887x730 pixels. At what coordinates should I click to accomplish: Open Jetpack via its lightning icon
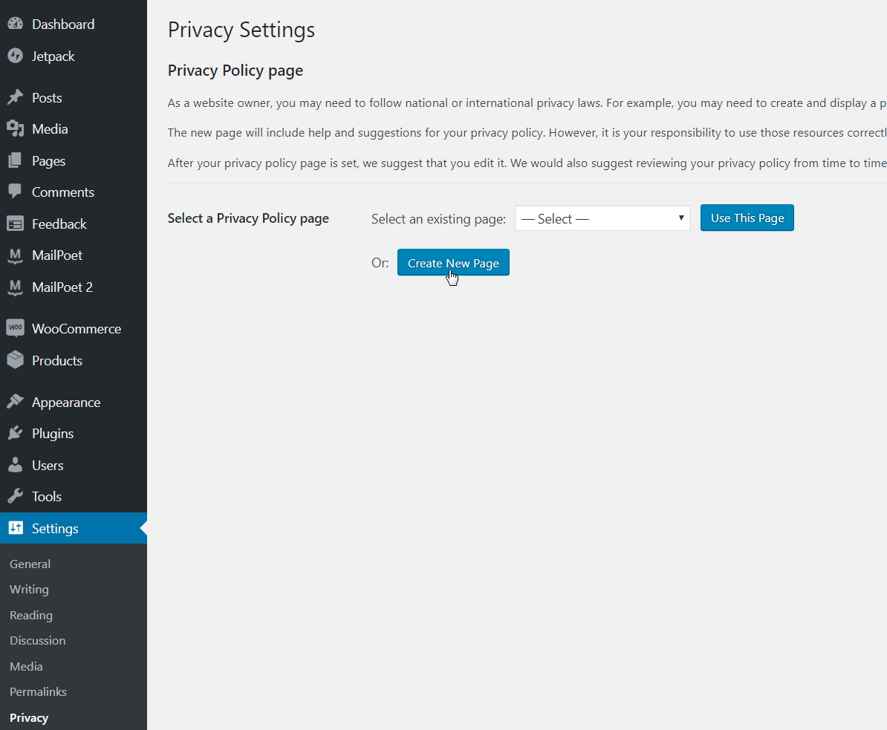[x=15, y=56]
